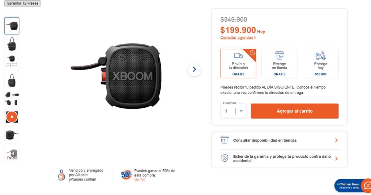This screenshot has height=195, width=371.
Task: Show the next product image
Action: pyautogui.click(x=194, y=69)
